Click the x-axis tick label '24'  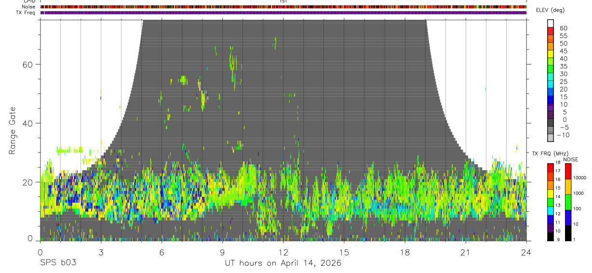point(526,252)
